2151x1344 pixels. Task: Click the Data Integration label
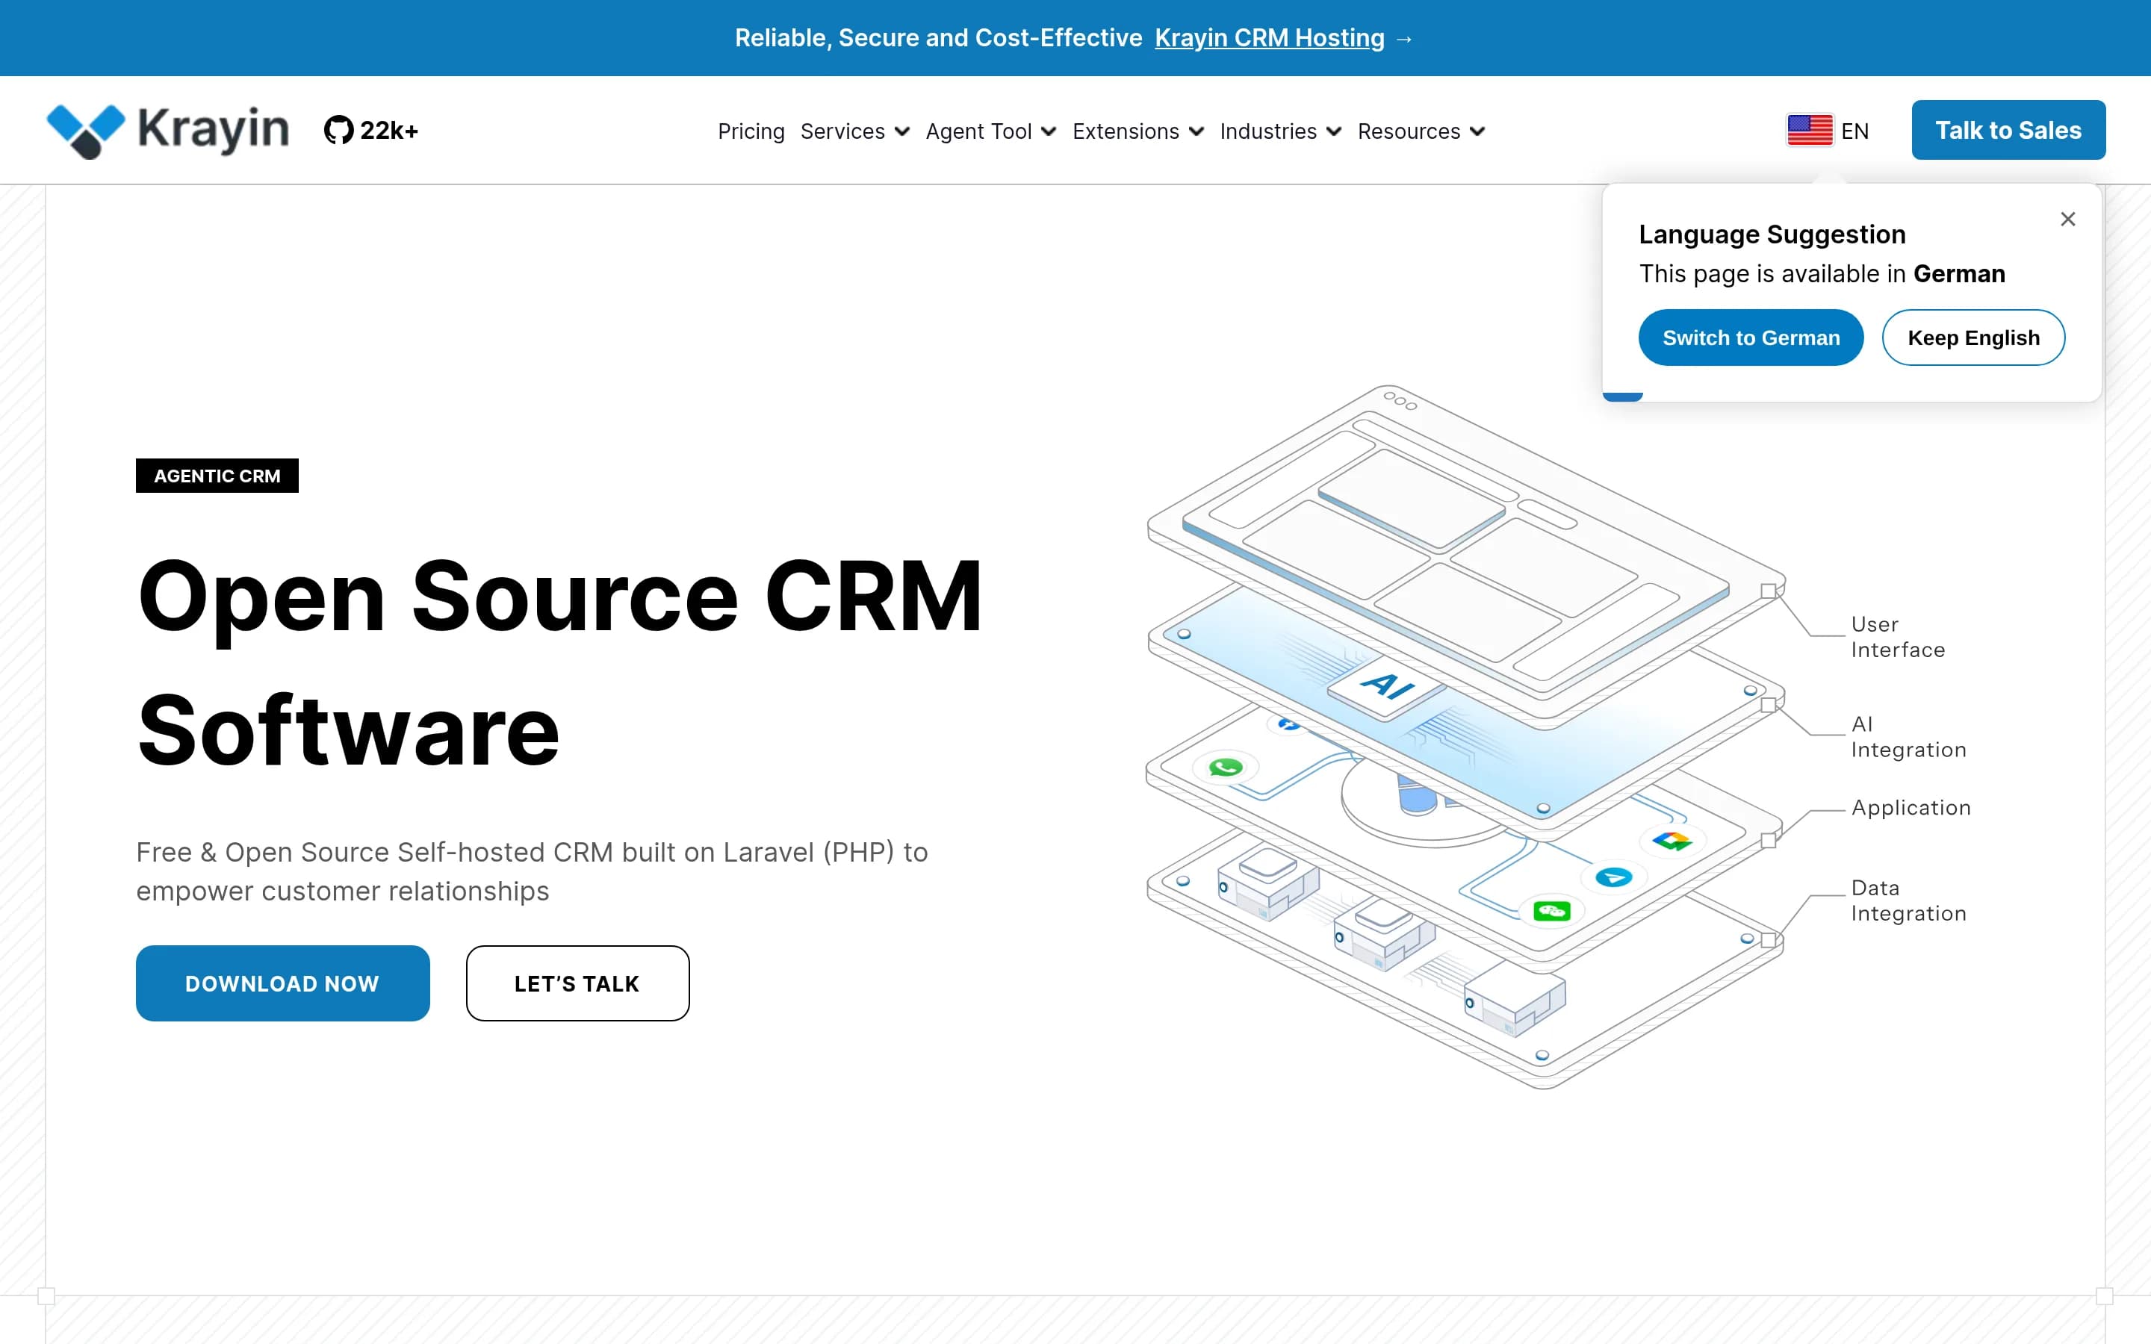click(1908, 900)
